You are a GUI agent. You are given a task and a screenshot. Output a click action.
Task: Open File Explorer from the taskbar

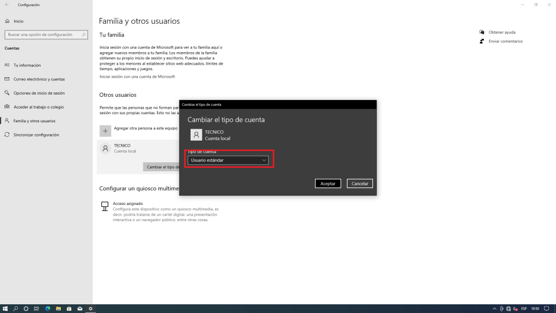coord(58,309)
